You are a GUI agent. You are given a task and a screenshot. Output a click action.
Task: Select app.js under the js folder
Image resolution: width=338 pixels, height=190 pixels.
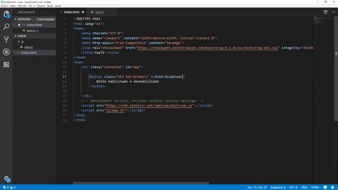click(34, 47)
